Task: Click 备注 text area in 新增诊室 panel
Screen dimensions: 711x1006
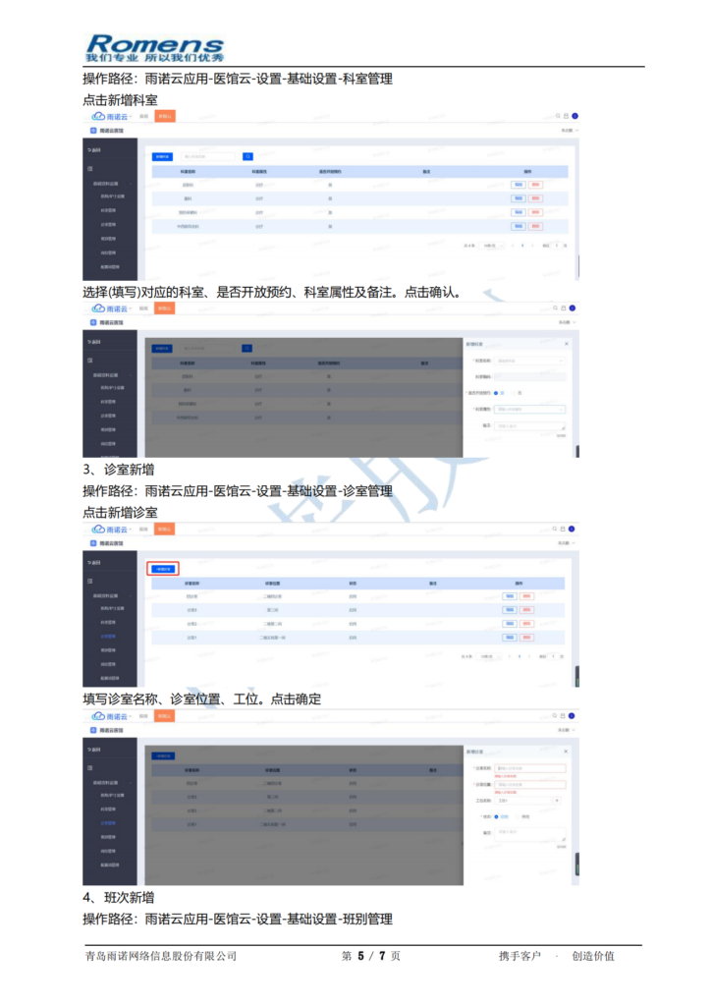Action: tap(530, 834)
